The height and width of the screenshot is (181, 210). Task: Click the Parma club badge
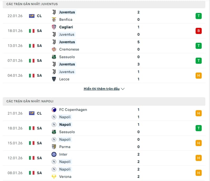[x=54, y=147]
